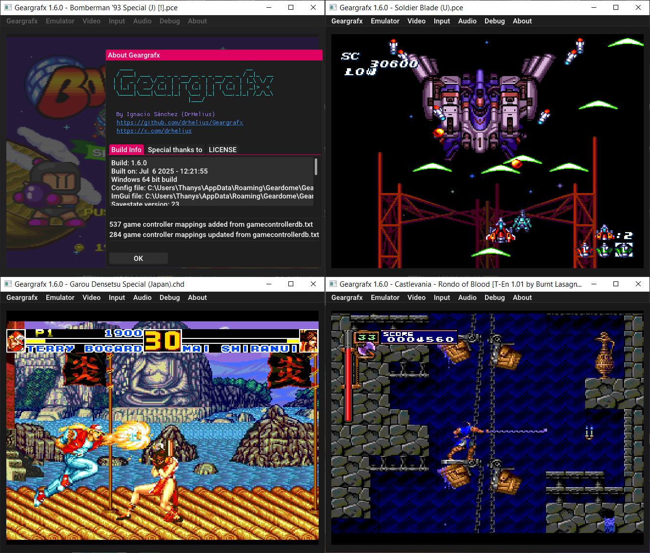Open Debug menu in Castlevania window
The width and height of the screenshot is (650, 553).
tap(495, 297)
